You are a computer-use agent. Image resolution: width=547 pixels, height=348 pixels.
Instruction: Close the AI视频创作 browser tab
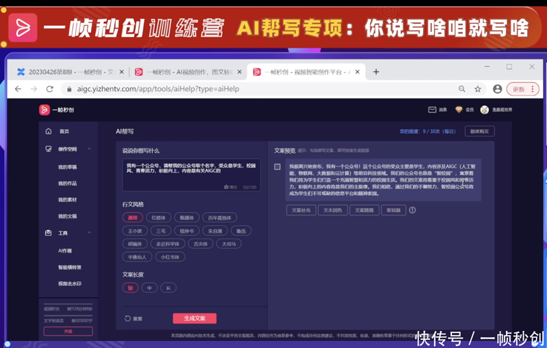[239, 72]
